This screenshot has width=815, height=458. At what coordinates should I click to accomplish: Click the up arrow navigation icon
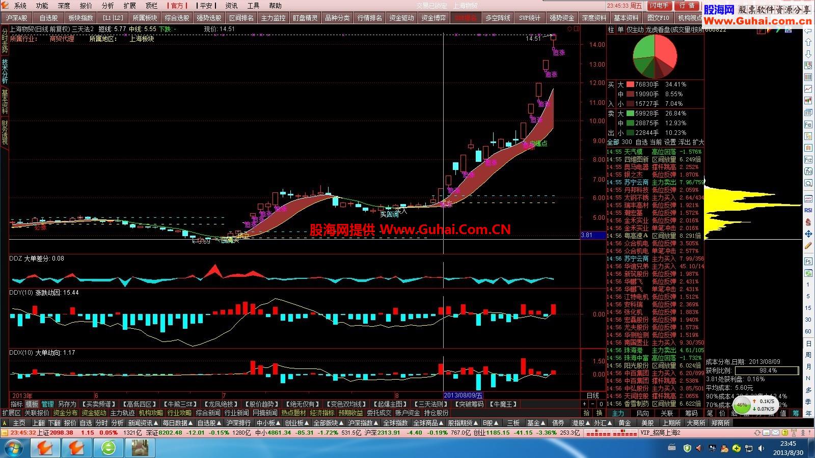[x=808, y=42]
